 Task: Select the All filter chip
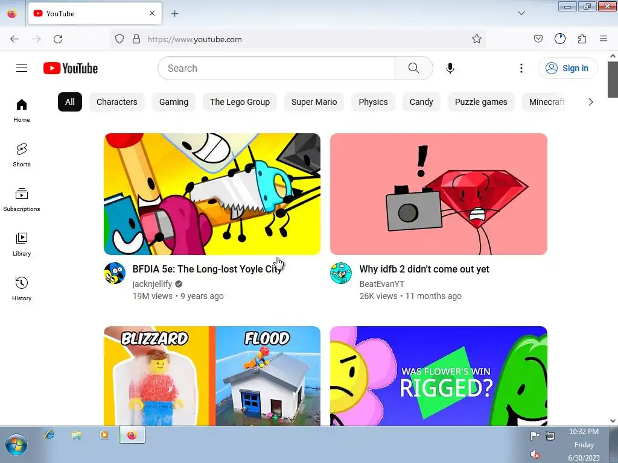click(70, 102)
